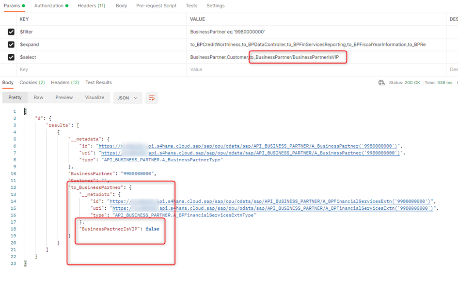The height and width of the screenshot is (308, 458).
Task: Switch response view to Raw
Action: [x=38, y=97]
